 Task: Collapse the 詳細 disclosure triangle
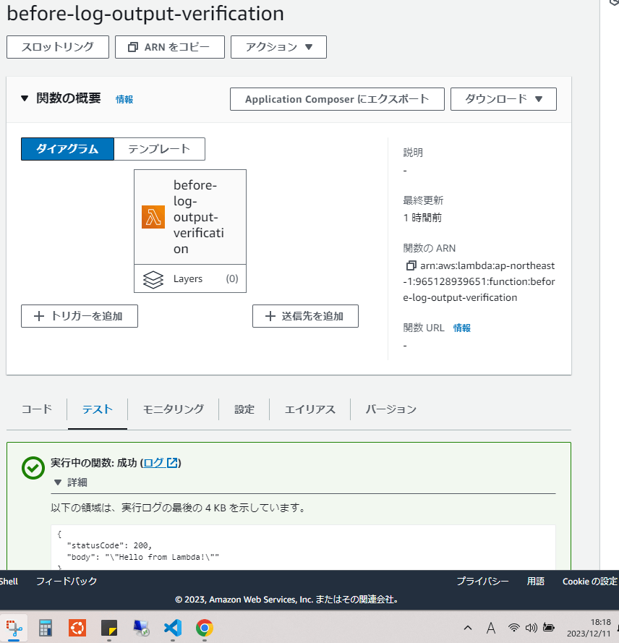tap(58, 482)
